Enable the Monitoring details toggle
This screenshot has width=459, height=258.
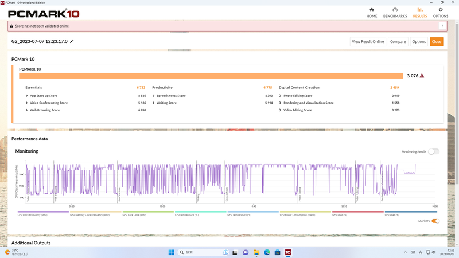434,151
